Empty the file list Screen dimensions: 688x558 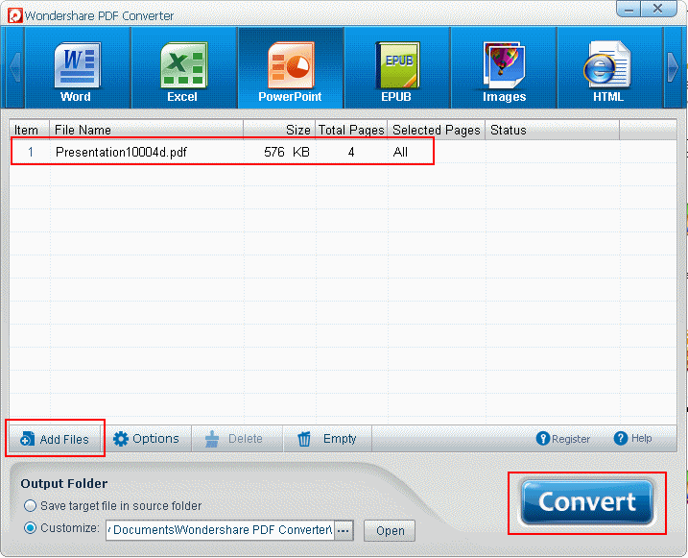point(327,439)
